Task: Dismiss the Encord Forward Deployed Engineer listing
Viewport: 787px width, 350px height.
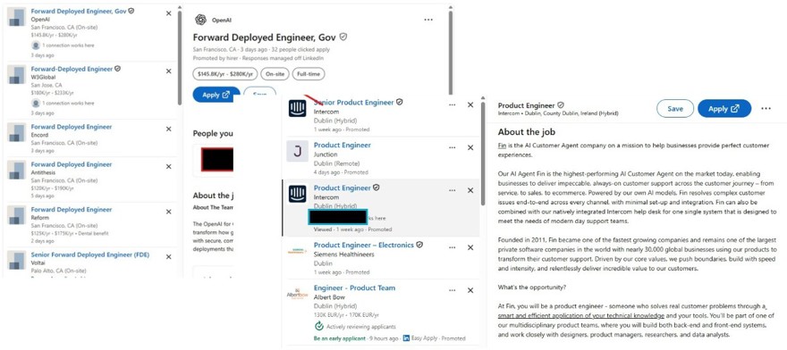Action: point(168,128)
